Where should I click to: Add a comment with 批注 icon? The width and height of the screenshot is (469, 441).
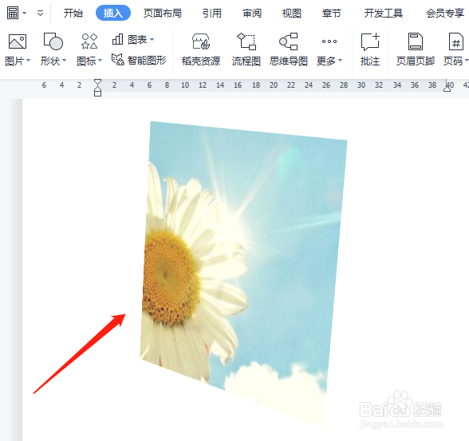point(370,41)
